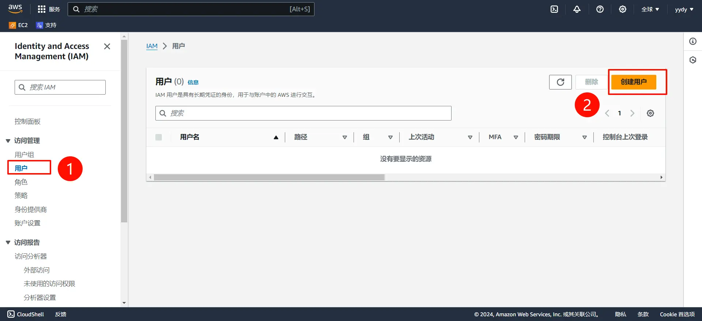Open Cookie 首选项 in footer
702x321 pixels.
[x=677, y=314]
